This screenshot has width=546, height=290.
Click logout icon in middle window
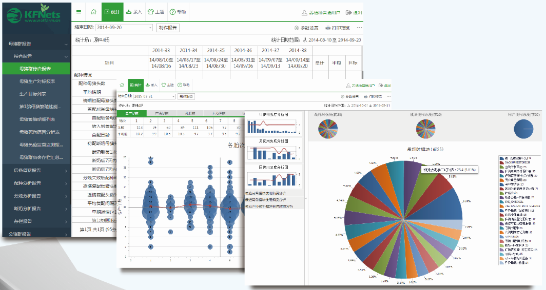click(x=381, y=86)
